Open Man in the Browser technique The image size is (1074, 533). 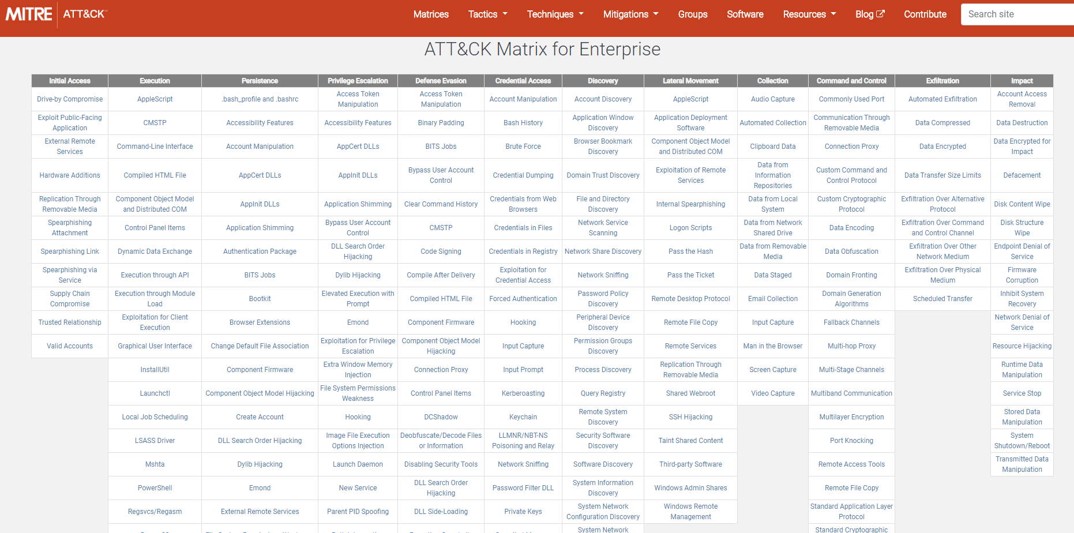(773, 346)
